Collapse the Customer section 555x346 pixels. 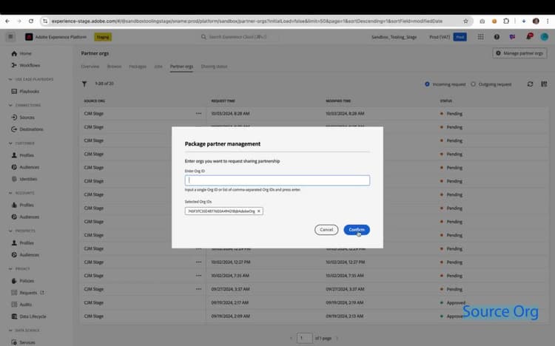click(x=10, y=143)
